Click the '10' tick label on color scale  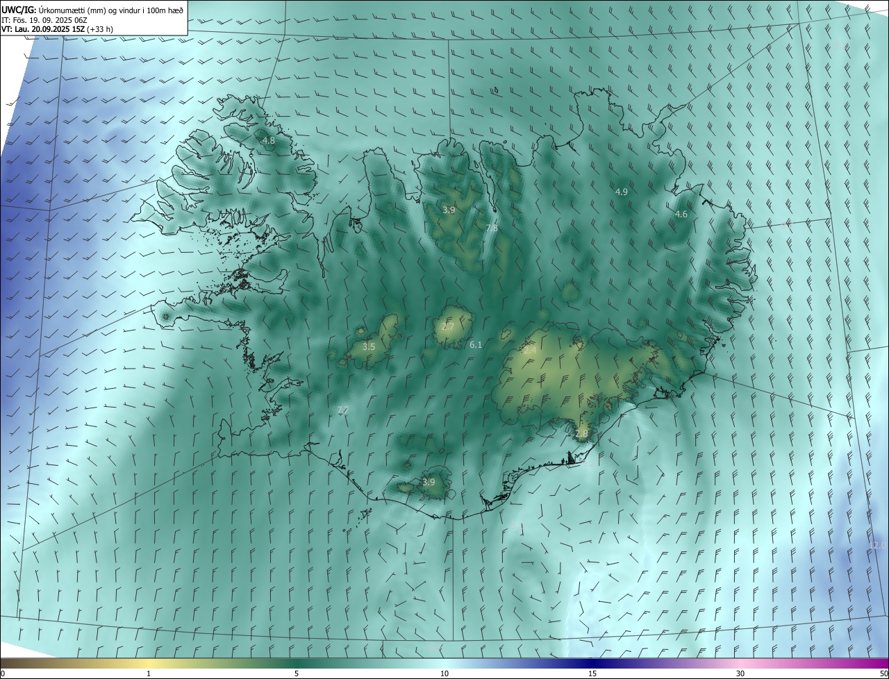(x=444, y=673)
